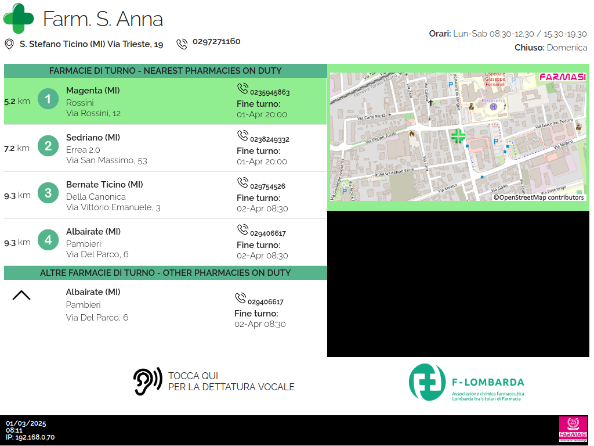Select number 2 Sedriano pharmacy badge
The width and height of the screenshot is (594, 446).
(48, 146)
